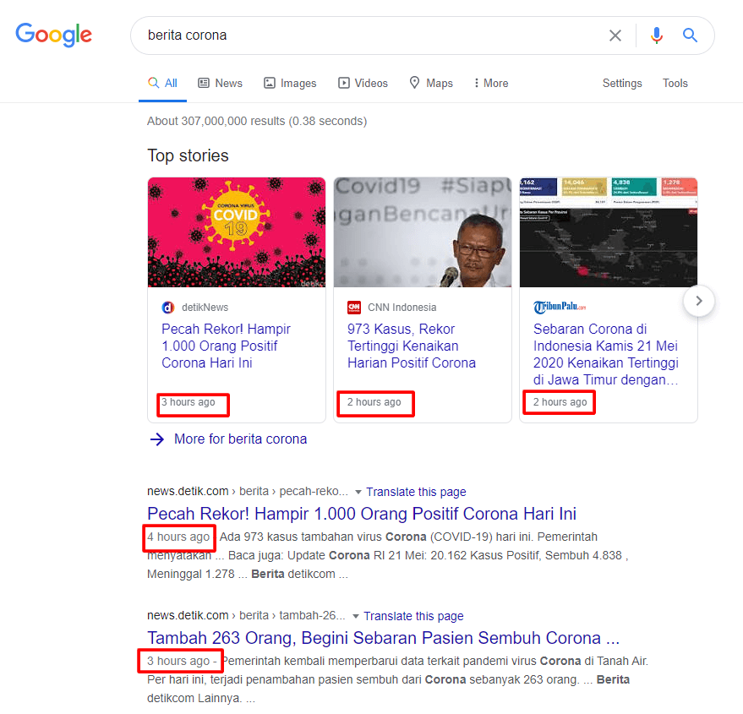The image size is (743, 714).
Task: Click the 'Top stories' heading
Action: coord(188,155)
